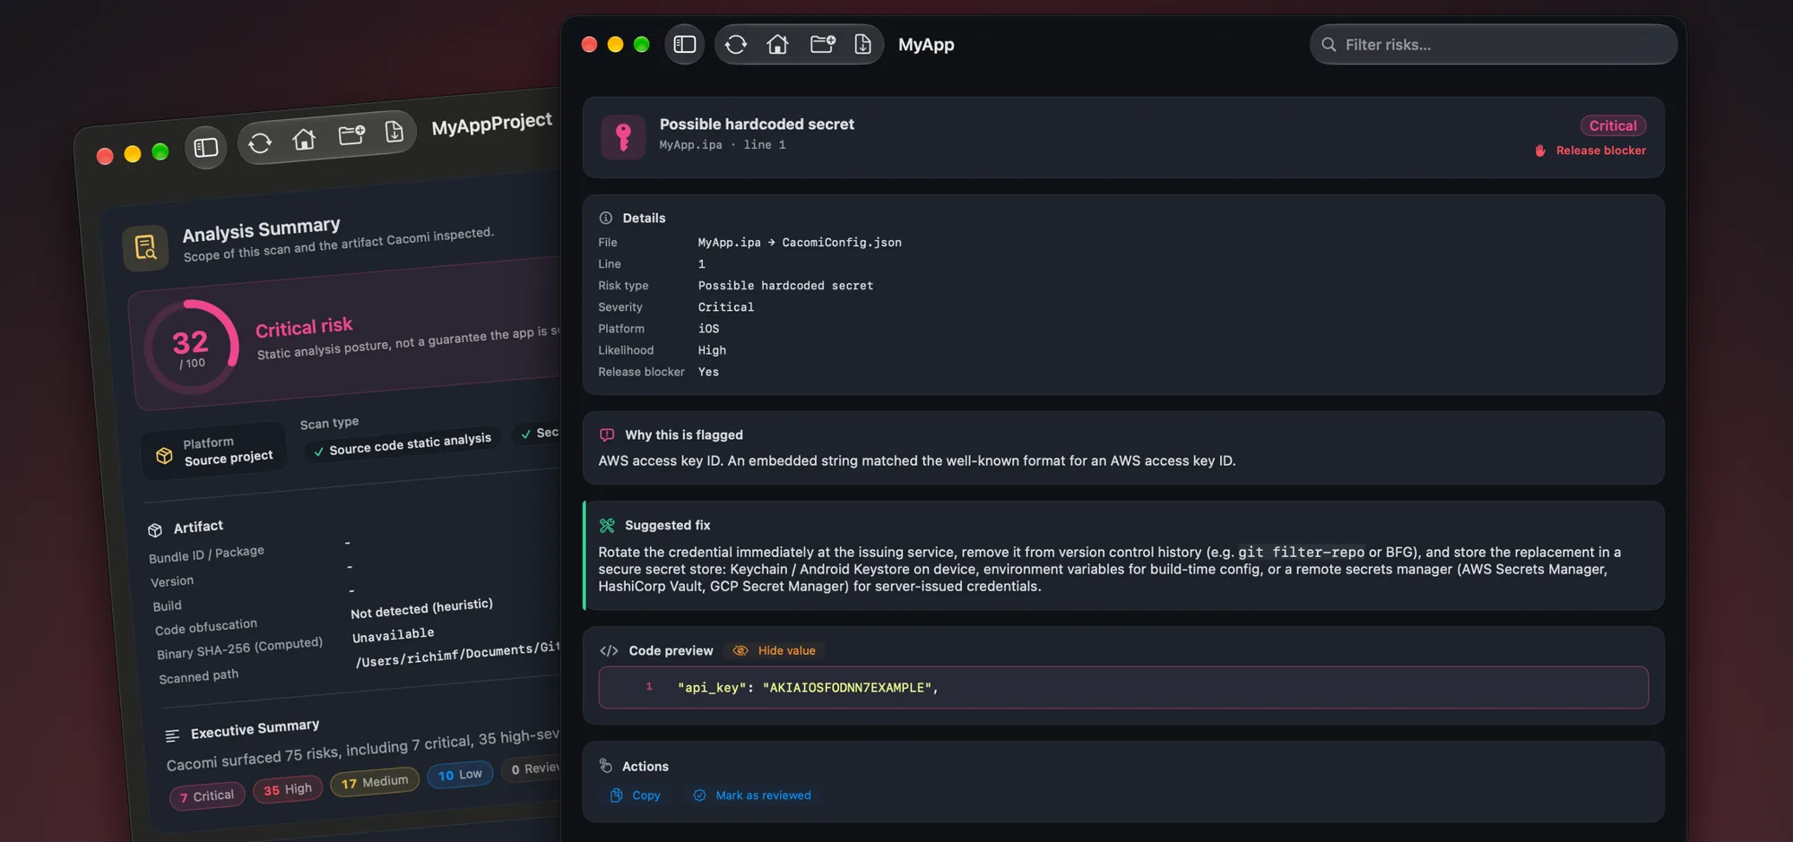
Task: Click document export icon in MyApp toolbar
Action: pyautogui.click(x=862, y=44)
